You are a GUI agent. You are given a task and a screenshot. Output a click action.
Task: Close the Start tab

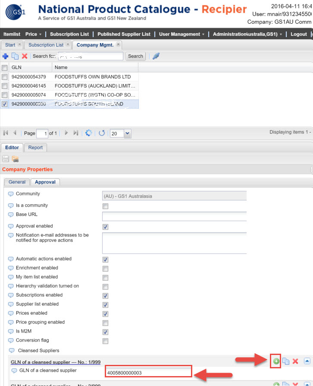click(x=19, y=44)
